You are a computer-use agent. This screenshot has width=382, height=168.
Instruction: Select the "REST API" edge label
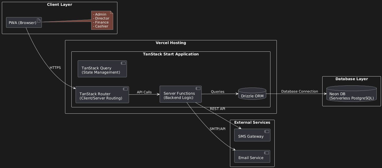217,109
